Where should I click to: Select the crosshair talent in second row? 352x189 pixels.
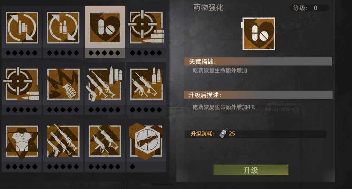click(x=21, y=84)
